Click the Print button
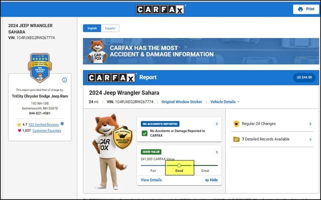The image size is (321, 200). (x=306, y=9)
